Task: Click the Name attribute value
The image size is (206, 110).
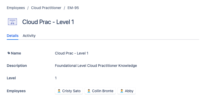Action: [x=72, y=53]
